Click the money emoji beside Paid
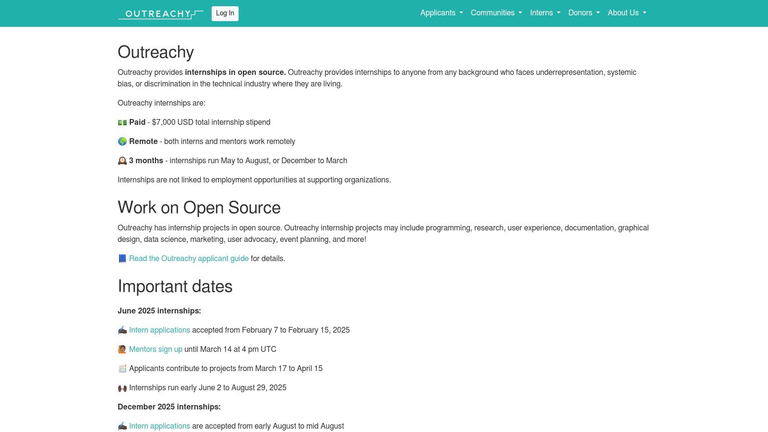Screen dimensions: 768x432 (x=122, y=122)
